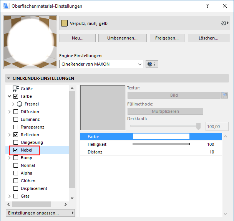The height and width of the screenshot is (221, 234).
Task: Click the channel list scroll-down arrow
Action: 72,198
